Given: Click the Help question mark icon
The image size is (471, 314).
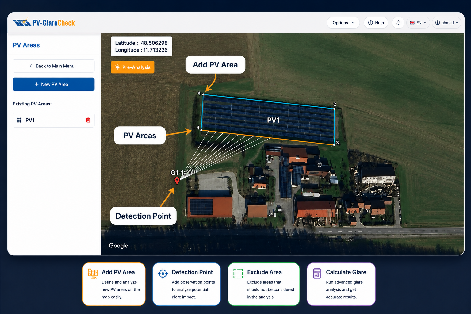Looking at the screenshot, I should point(370,23).
